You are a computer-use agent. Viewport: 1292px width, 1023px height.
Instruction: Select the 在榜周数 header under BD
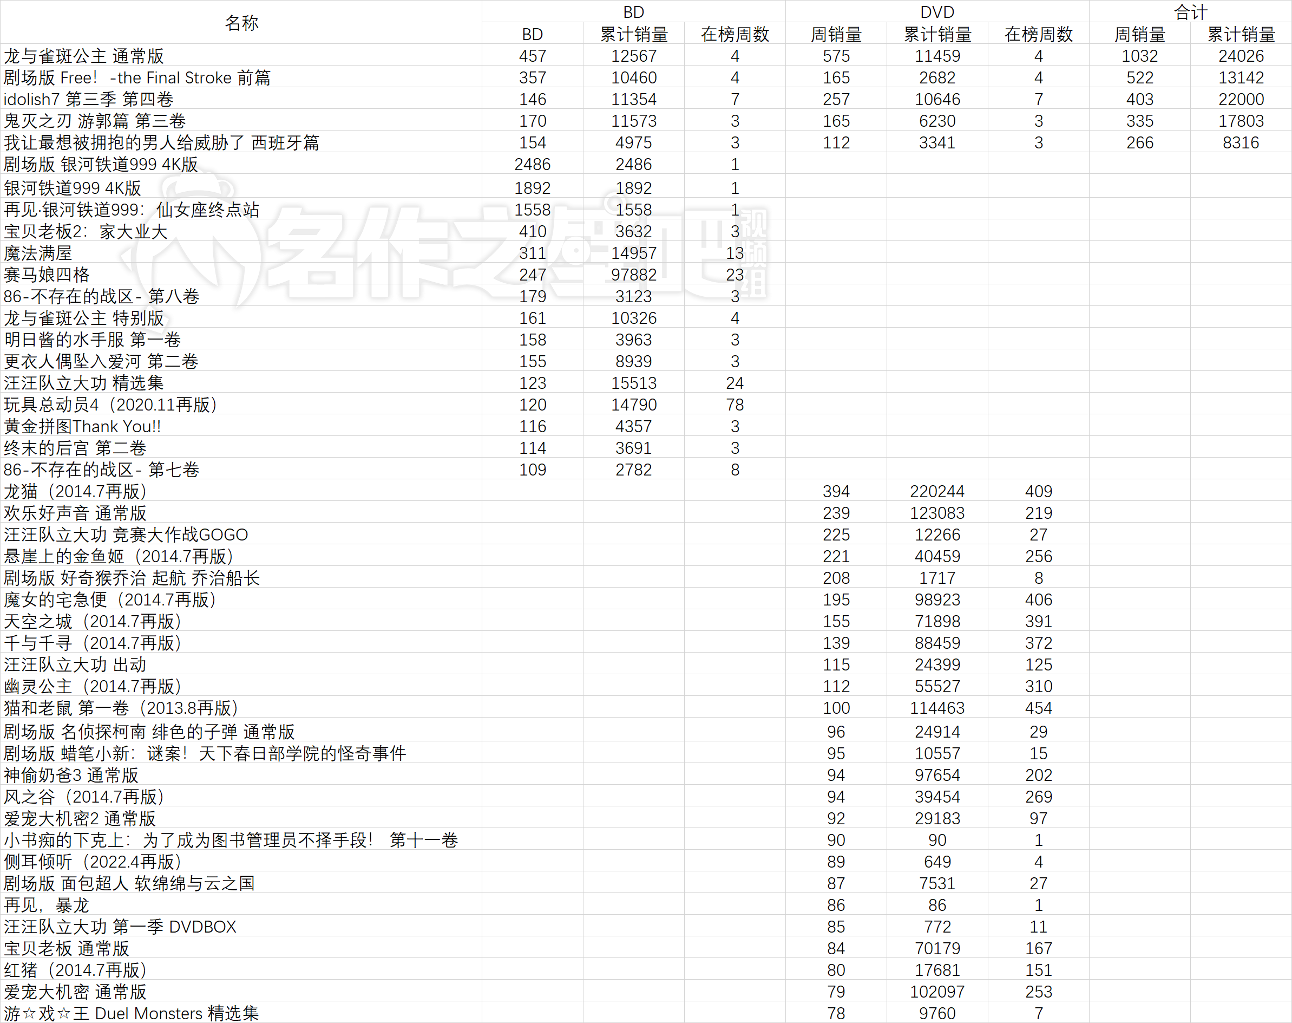pyautogui.click(x=734, y=34)
